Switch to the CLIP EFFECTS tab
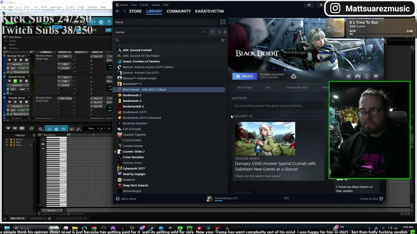The width and height of the screenshot is (417, 234). pyautogui.click(x=38, y=218)
